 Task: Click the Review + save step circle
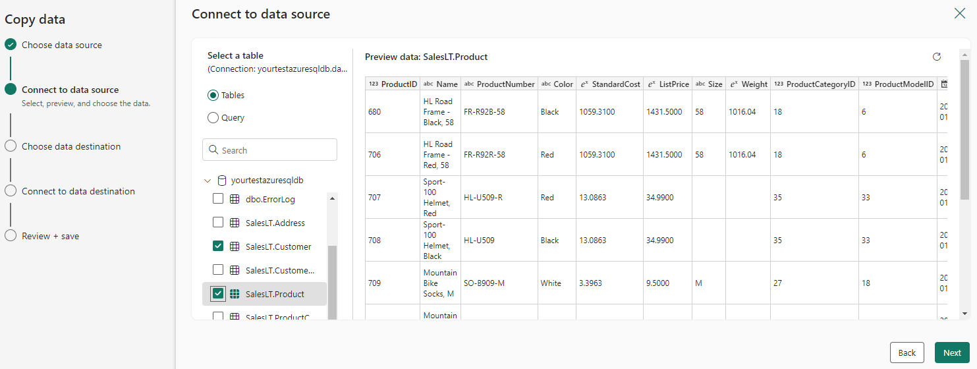coord(10,236)
